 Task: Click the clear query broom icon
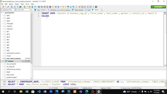(79, 7)
